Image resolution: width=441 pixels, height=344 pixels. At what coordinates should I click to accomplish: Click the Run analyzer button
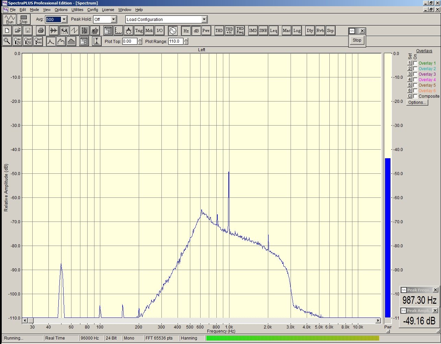click(10, 19)
